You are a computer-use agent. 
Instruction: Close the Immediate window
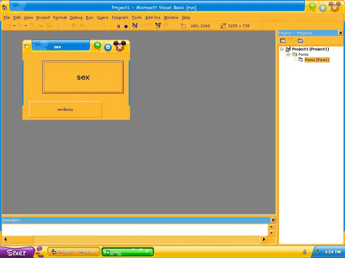tap(273, 220)
